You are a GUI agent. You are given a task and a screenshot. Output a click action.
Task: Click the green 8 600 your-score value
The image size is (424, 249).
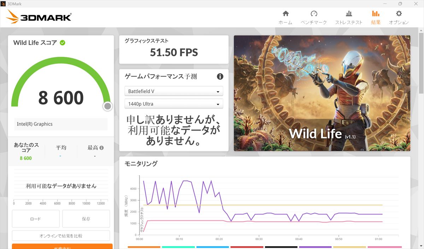(x=25, y=158)
